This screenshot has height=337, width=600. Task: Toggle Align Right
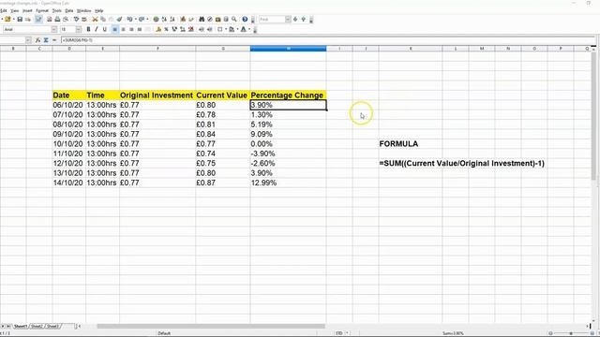131,29
